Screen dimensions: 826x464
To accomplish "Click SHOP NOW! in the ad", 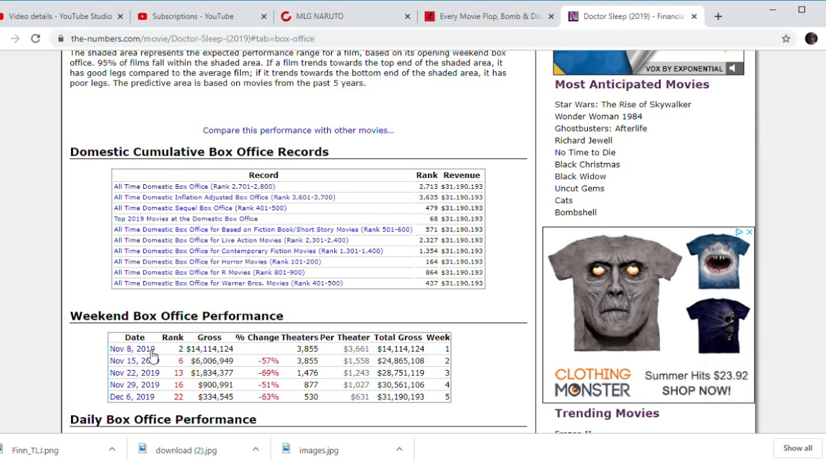I will coord(696,391).
